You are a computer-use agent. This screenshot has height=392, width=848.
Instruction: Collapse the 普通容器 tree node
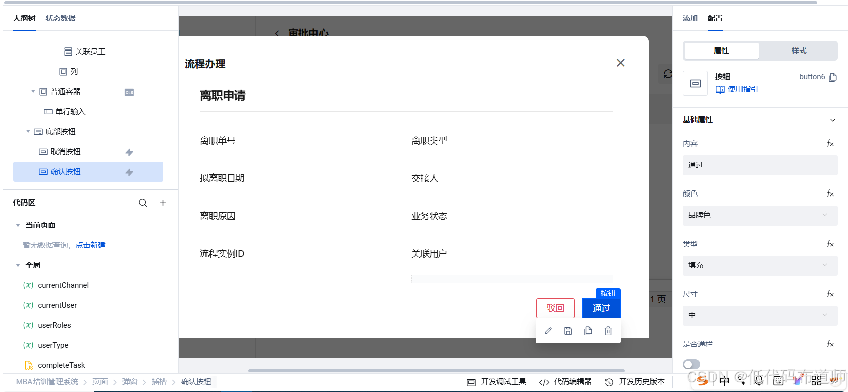click(33, 91)
